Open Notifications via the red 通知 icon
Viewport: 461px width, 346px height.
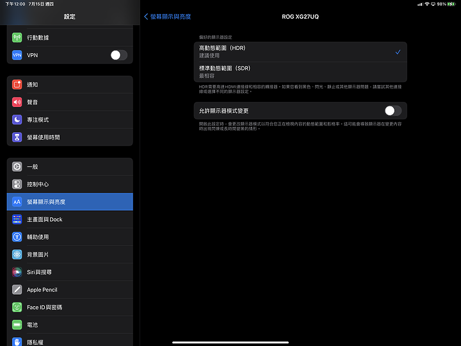tap(17, 85)
